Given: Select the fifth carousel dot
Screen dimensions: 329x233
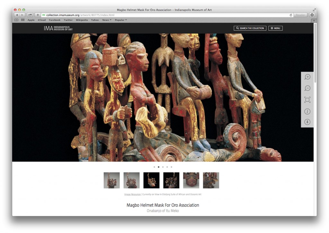Looking at the screenshot, I should coord(172,167).
